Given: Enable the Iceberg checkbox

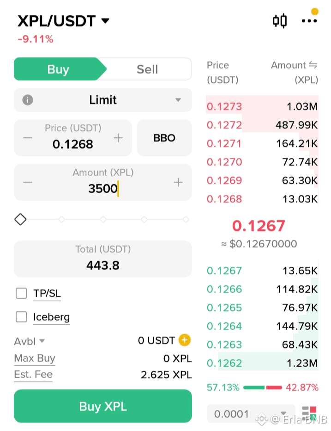Looking at the screenshot, I should click(21, 317).
